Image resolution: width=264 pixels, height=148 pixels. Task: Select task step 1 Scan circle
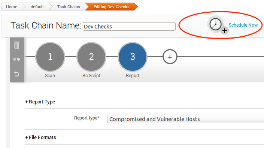click(50, 57)
